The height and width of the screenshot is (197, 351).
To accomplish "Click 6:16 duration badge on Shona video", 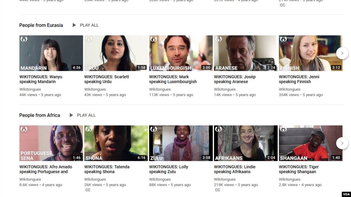I will pyautogui.click(x=141, y=158).
